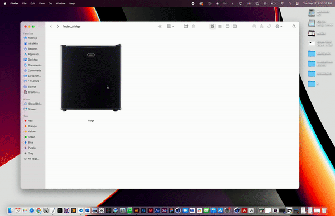Open Shared in the sidebar
This screenshot has height=216, width=335.
click(32, 109)
